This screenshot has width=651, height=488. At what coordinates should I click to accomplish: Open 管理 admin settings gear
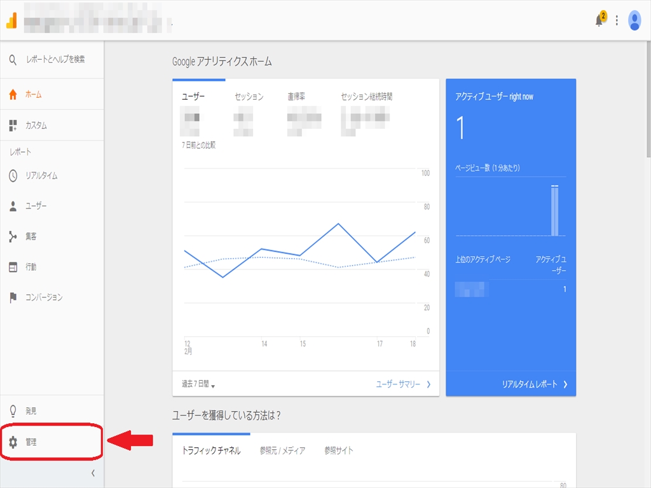click(x=31, y=442)
